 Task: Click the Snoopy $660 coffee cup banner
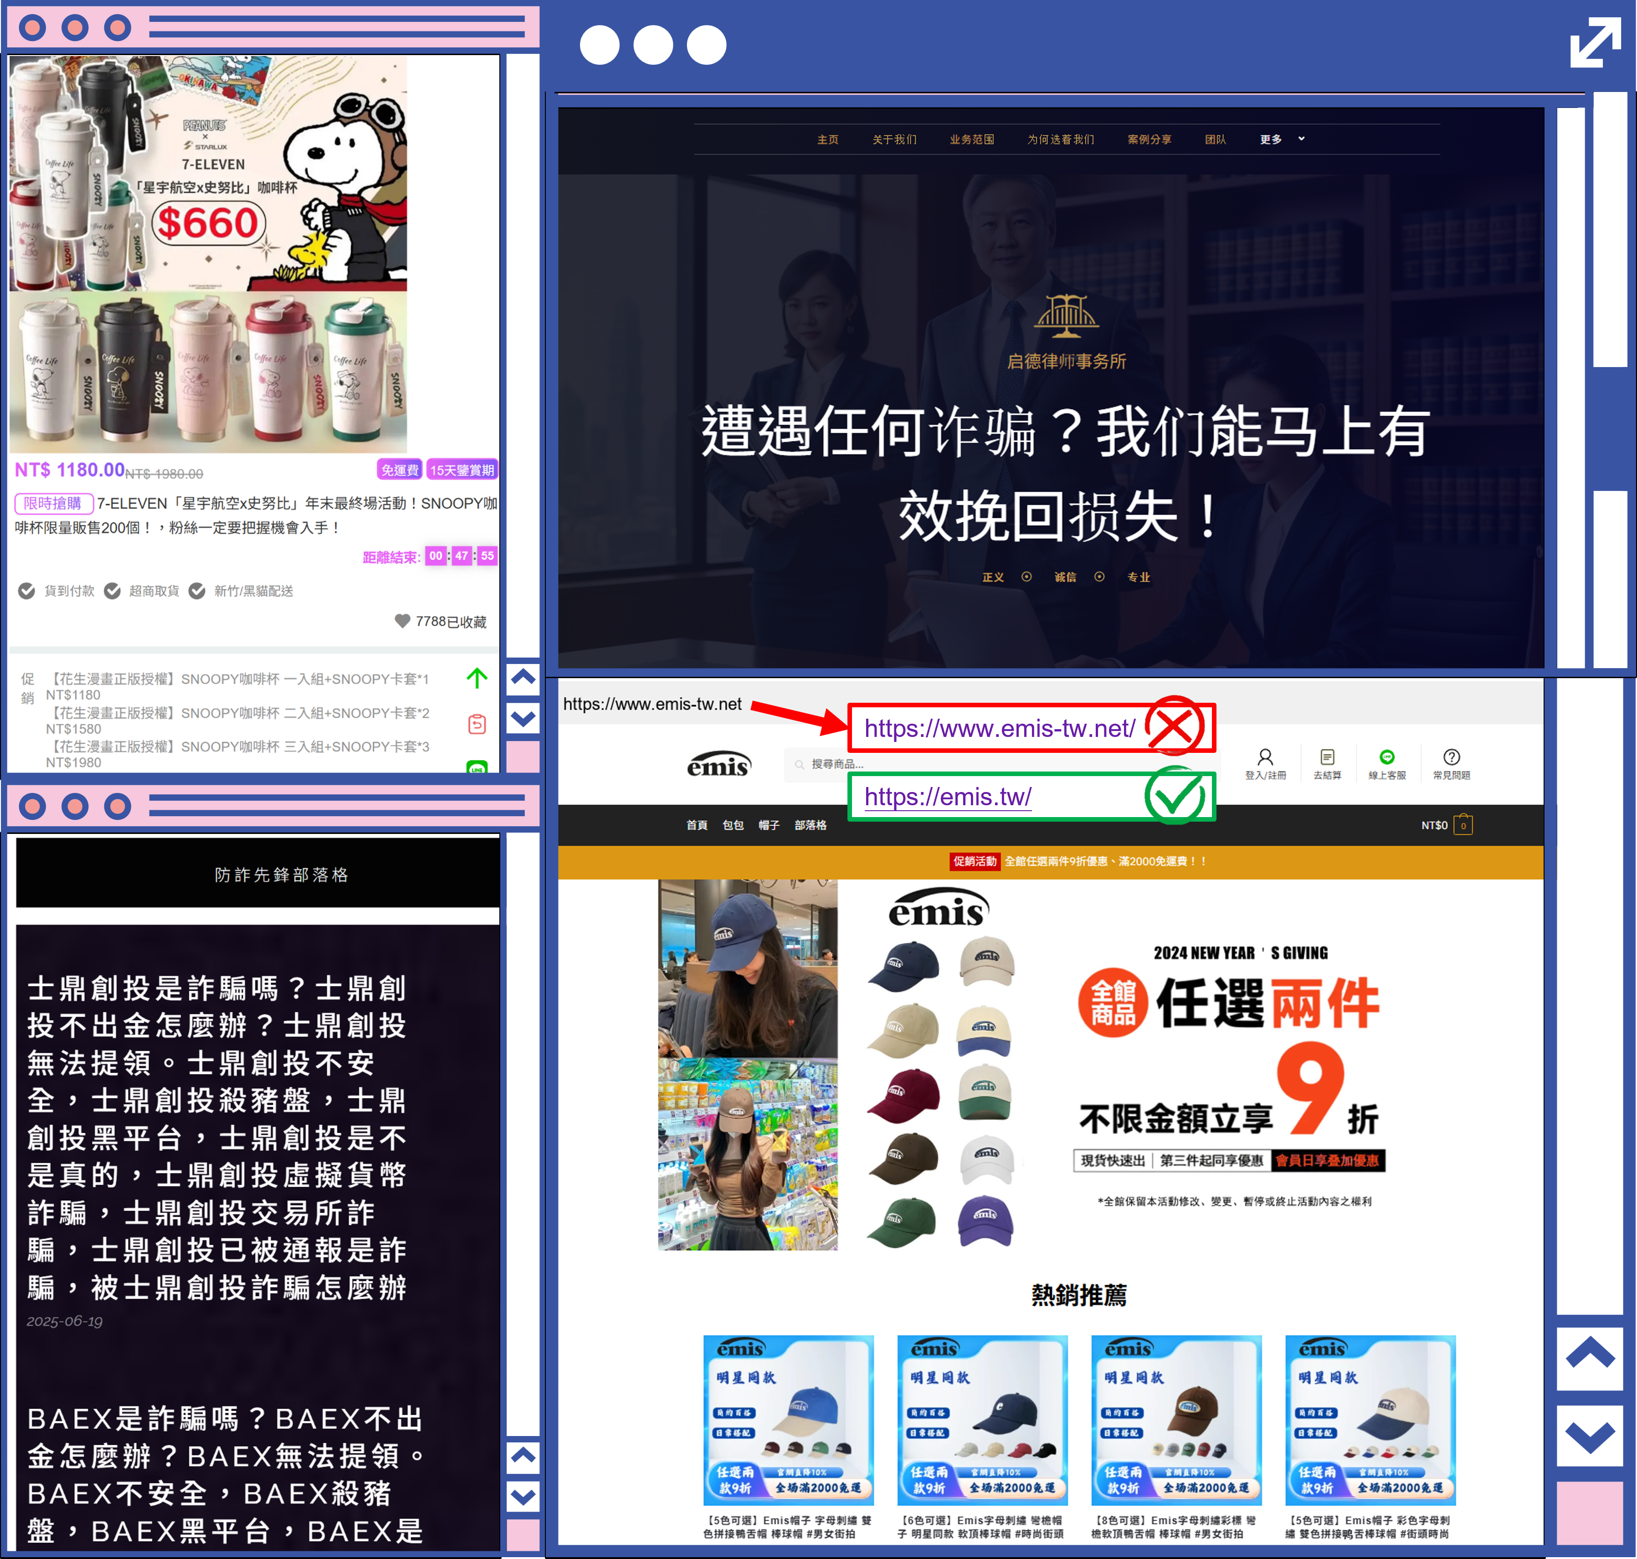click(x=208, y=173)
